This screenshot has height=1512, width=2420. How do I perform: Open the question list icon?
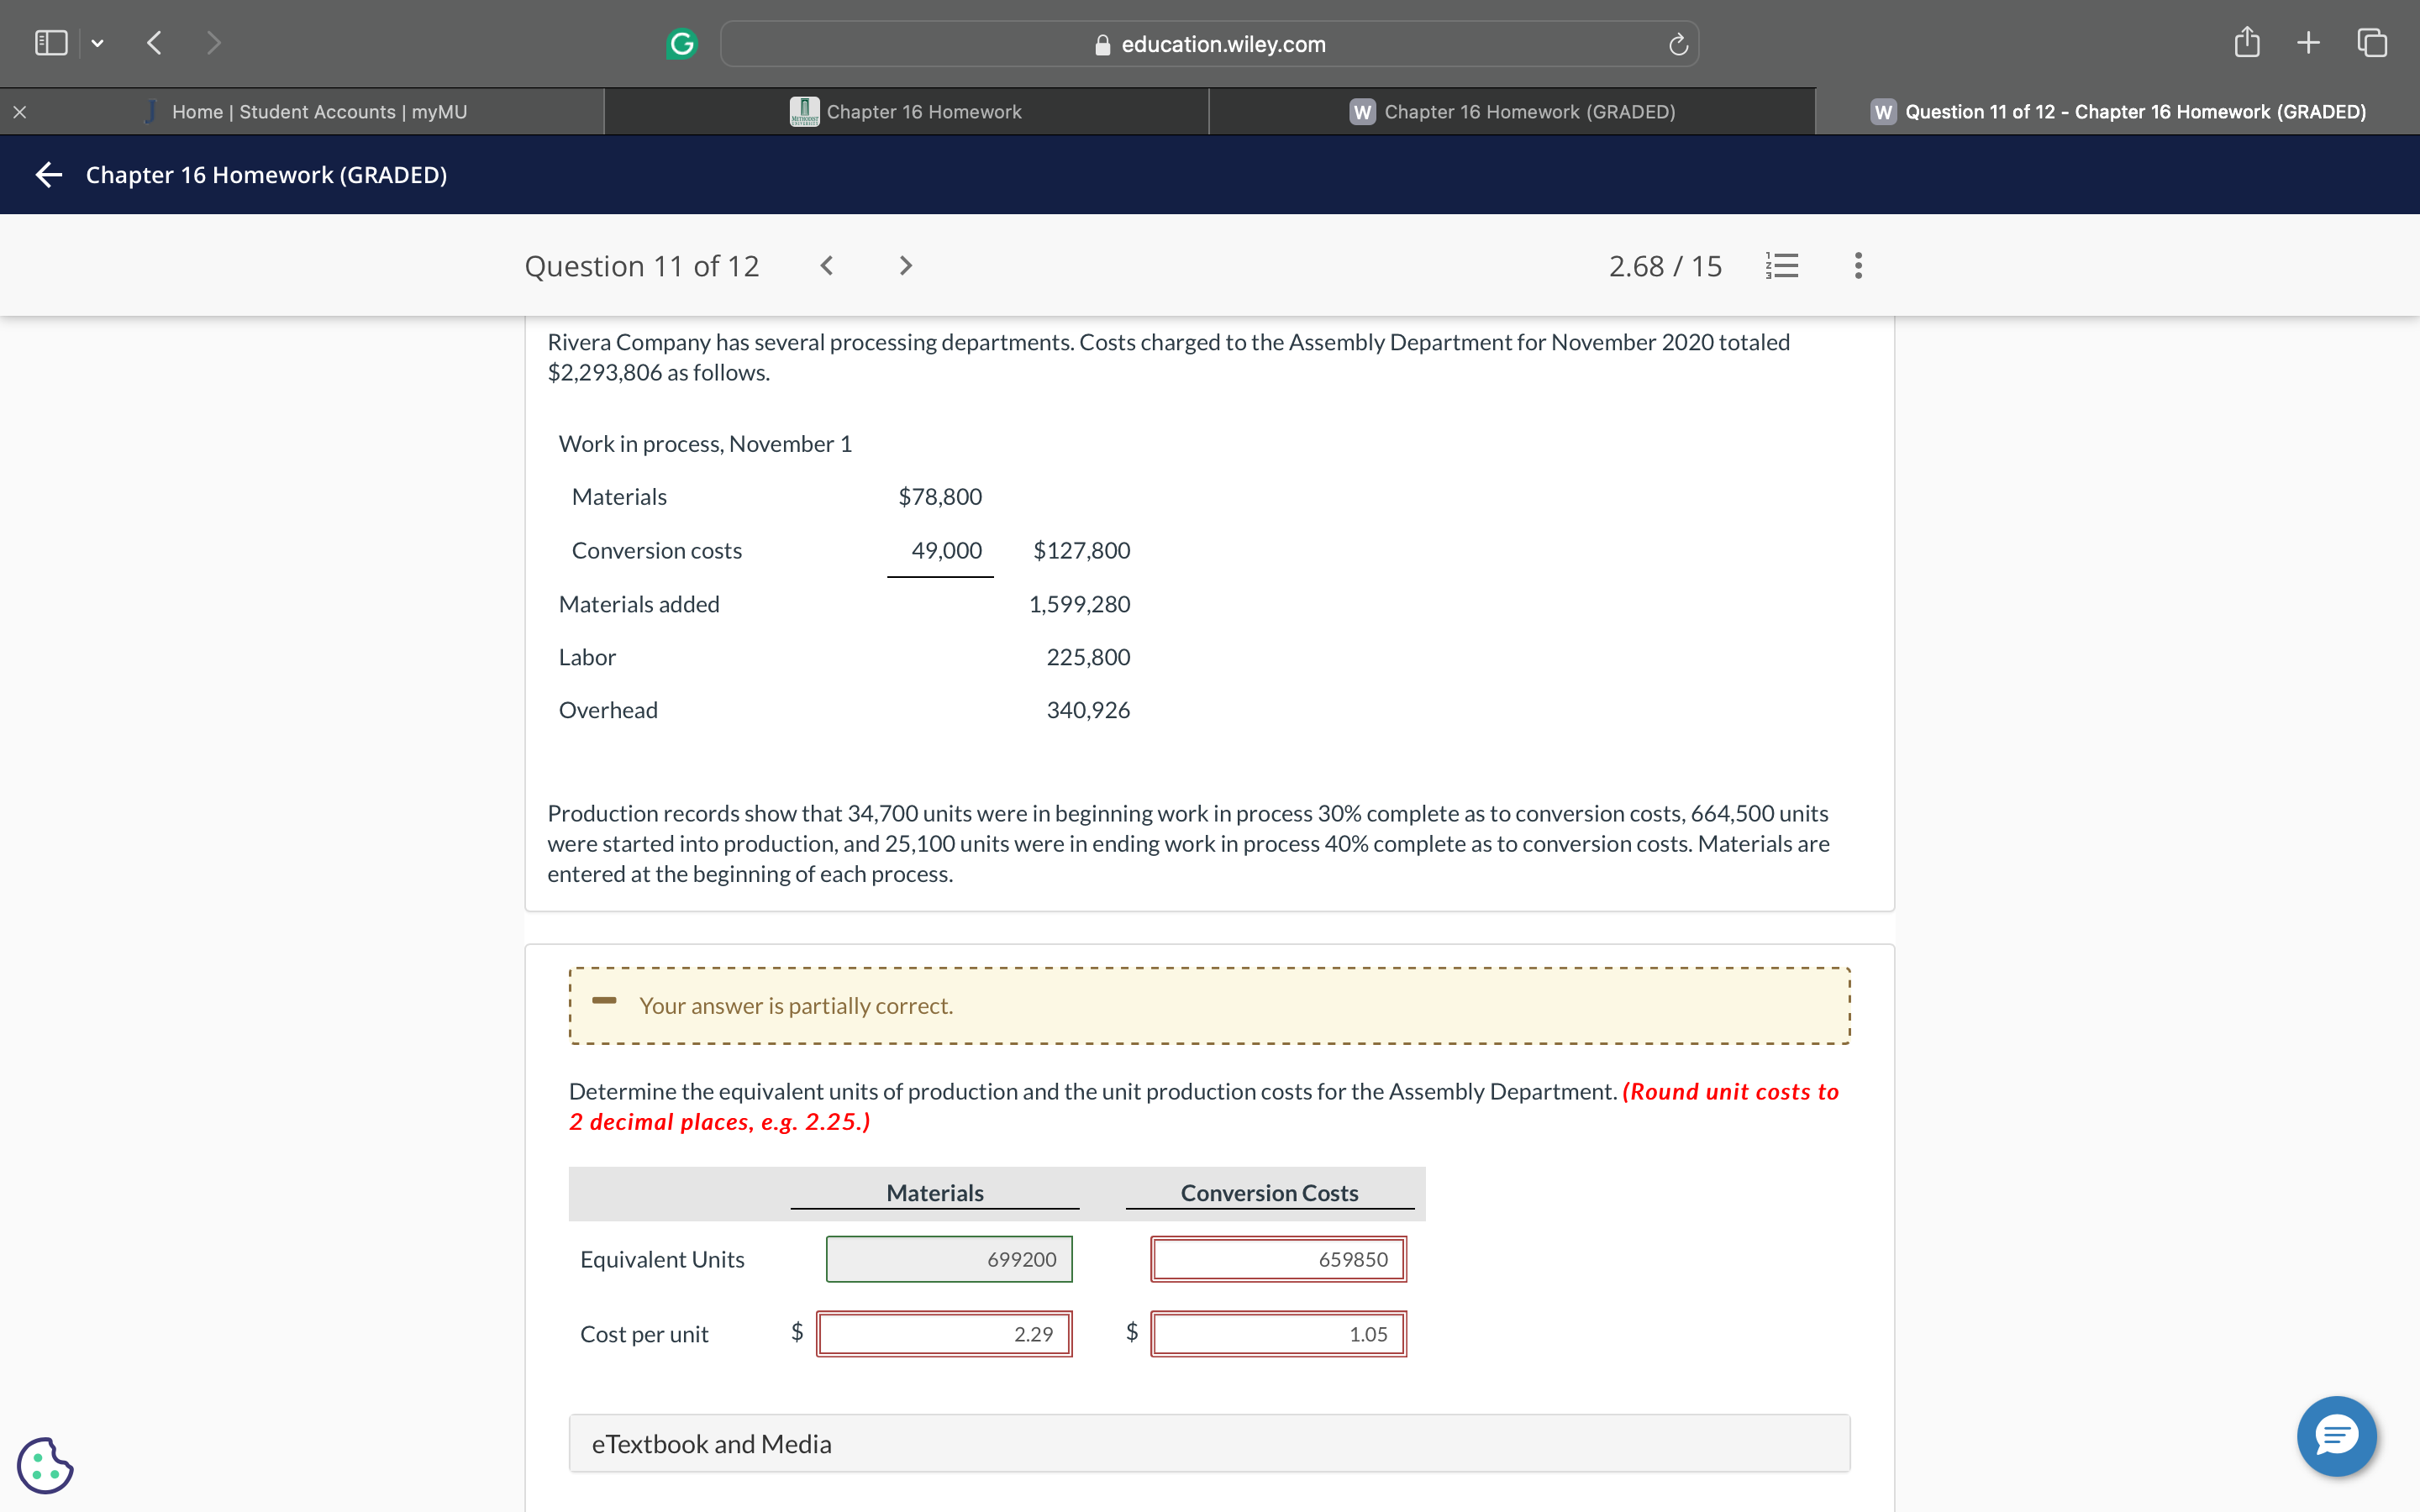[1782, 266]
